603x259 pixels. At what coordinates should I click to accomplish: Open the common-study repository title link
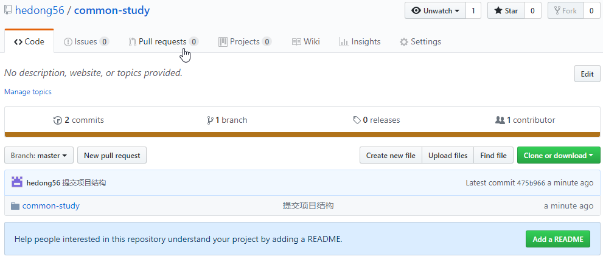tap(112, 10)
